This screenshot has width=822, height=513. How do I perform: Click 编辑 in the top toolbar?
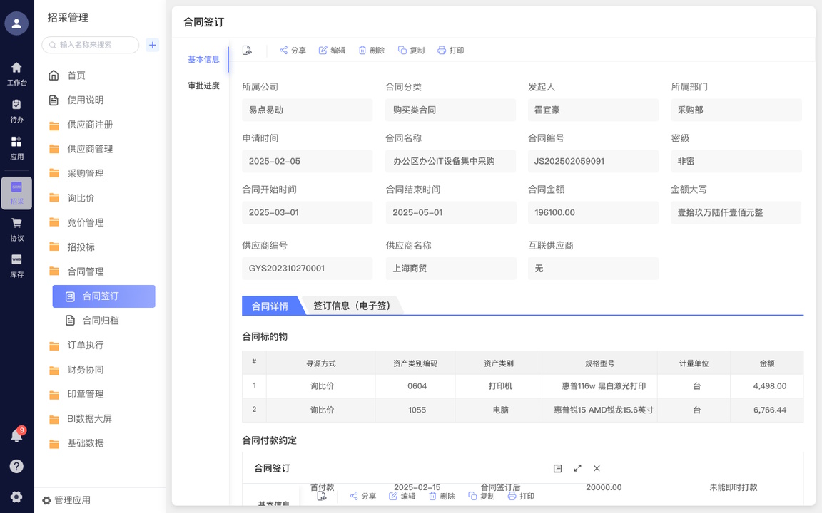332,51
